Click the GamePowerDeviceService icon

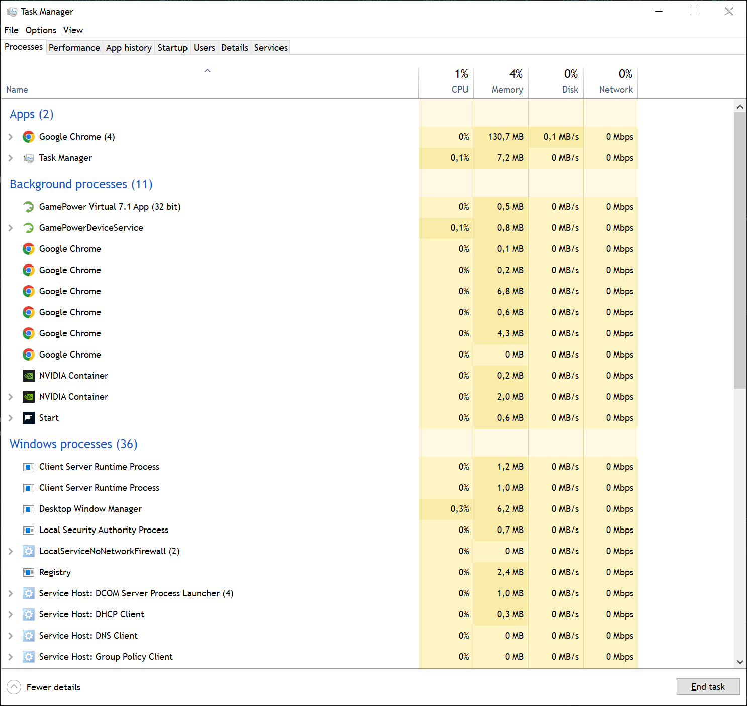tap(29, 228)
